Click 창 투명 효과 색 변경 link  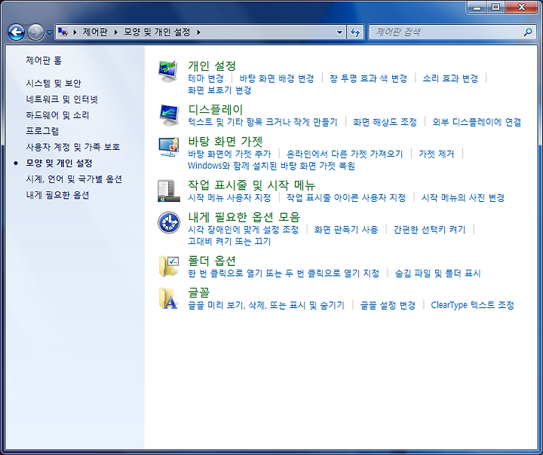[368, 78]
